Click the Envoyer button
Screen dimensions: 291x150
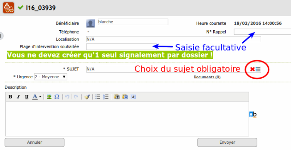tap(227, 143)
